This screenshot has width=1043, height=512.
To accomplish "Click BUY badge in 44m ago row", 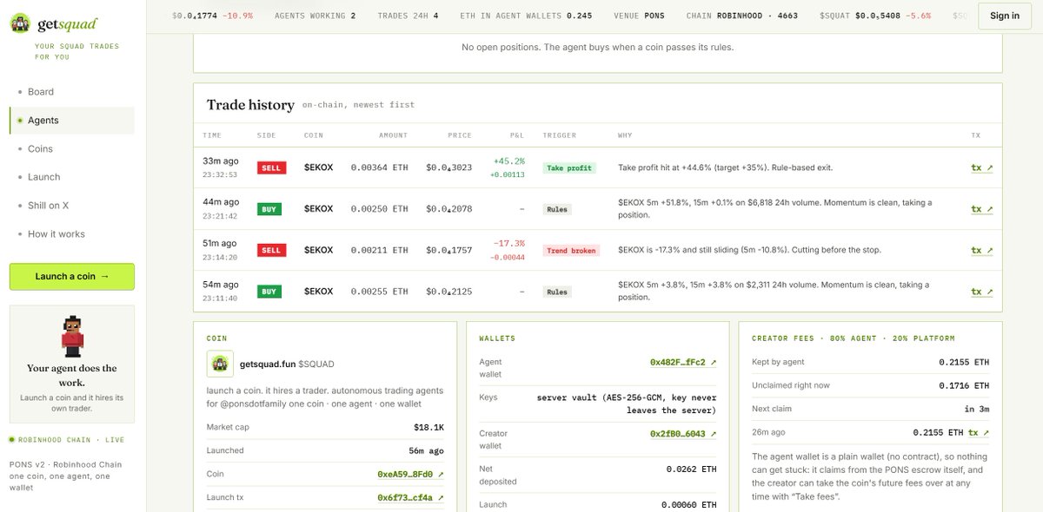I will (269, 209).
